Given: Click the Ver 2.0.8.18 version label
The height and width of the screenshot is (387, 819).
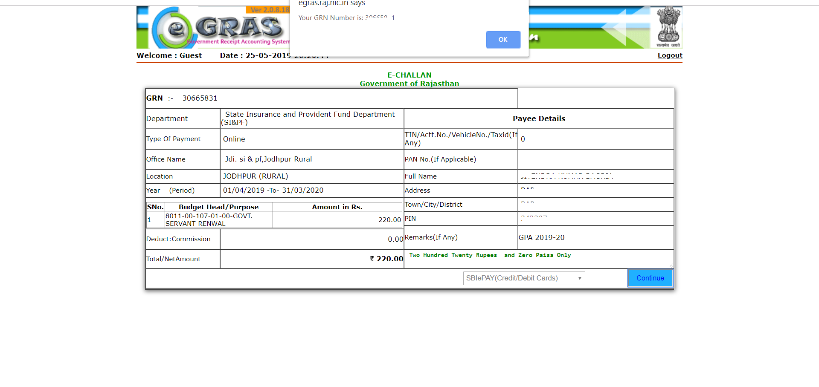Looking at the screenshot, I should tap(269, 10).
